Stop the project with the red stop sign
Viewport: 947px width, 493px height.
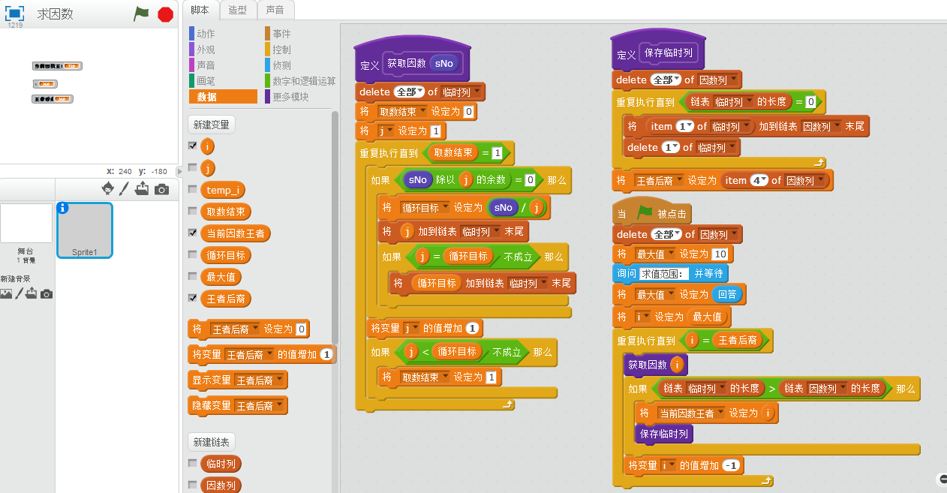[x=165, y=14]
